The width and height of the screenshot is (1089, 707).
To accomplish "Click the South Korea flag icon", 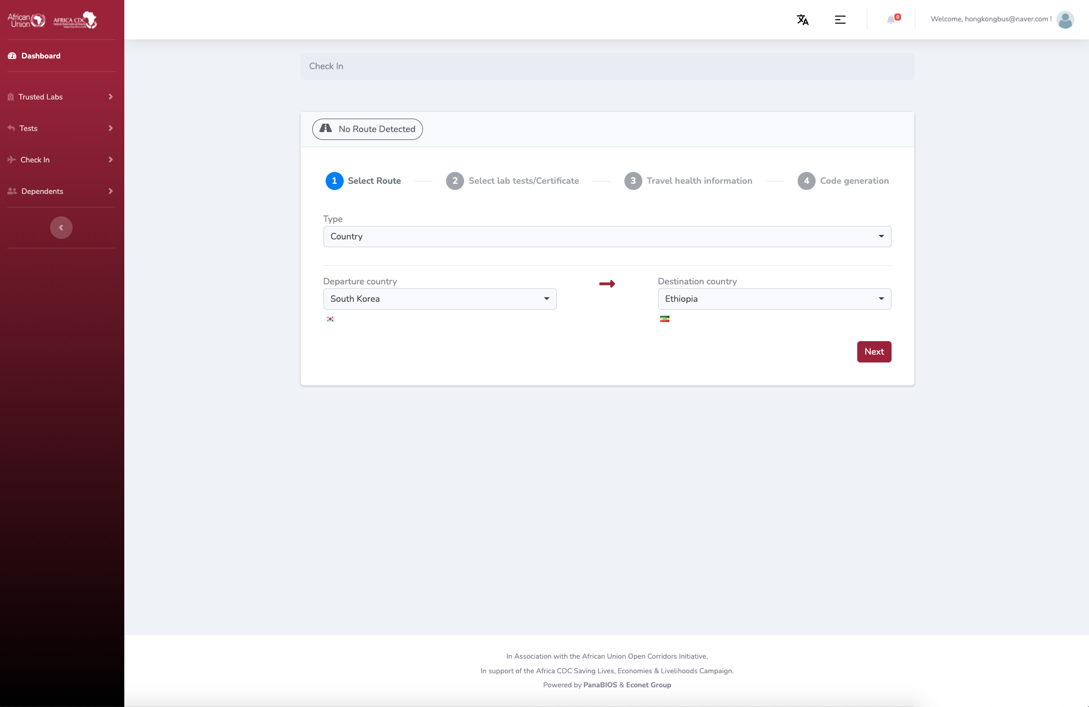I will [331, 319].
